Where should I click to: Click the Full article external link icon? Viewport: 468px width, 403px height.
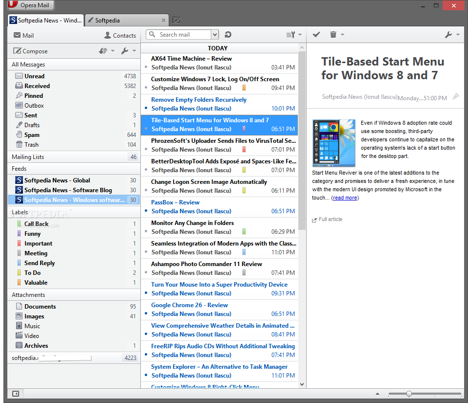314,220
